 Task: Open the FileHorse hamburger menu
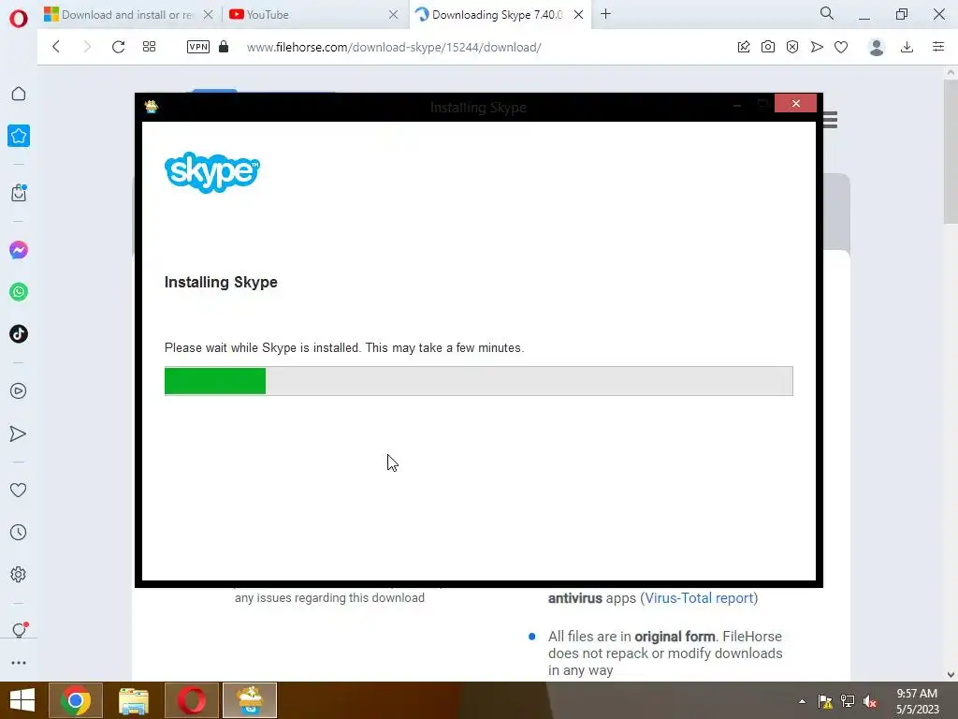click(831, 120)
